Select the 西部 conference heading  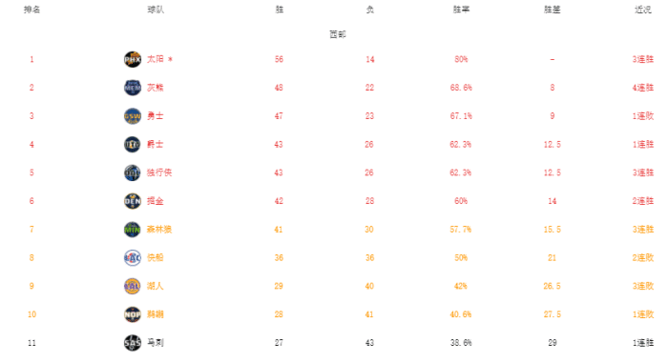pos(338,34)
